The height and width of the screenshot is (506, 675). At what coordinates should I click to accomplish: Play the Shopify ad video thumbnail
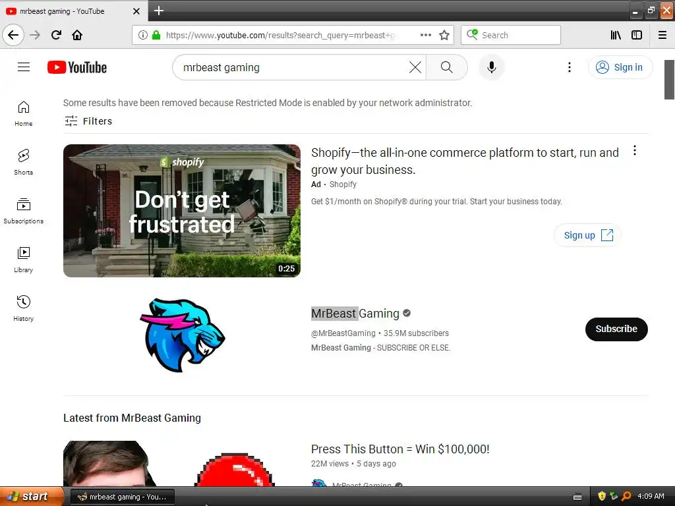tap(182, 210)
